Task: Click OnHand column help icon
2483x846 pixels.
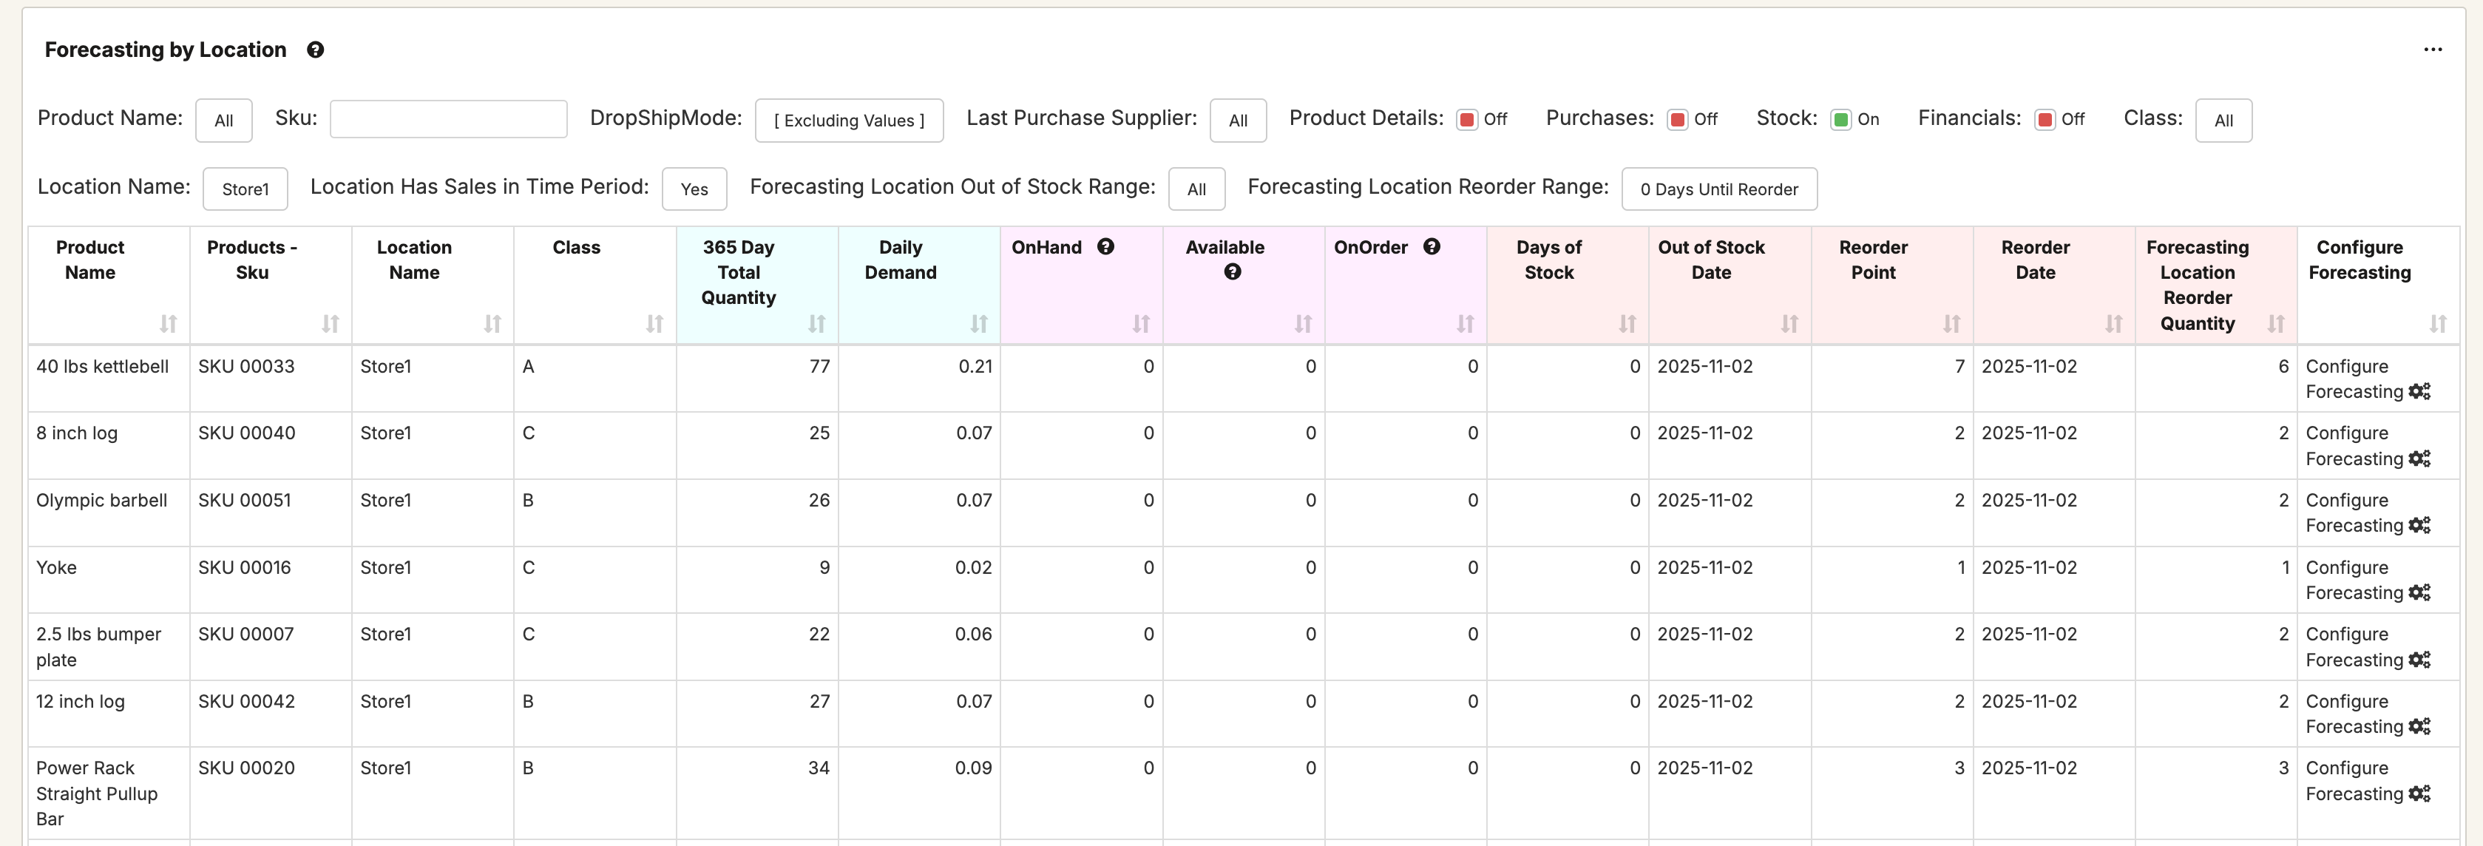Action: (1105, 247)
